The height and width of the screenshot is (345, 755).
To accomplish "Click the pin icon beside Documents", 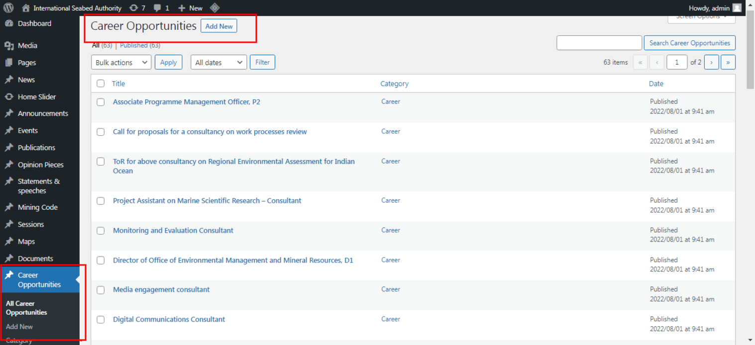I will pos(9,259).
